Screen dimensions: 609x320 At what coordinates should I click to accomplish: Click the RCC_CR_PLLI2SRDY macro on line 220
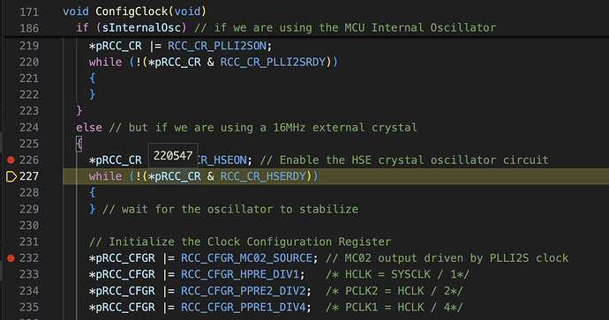pos(273,62)
